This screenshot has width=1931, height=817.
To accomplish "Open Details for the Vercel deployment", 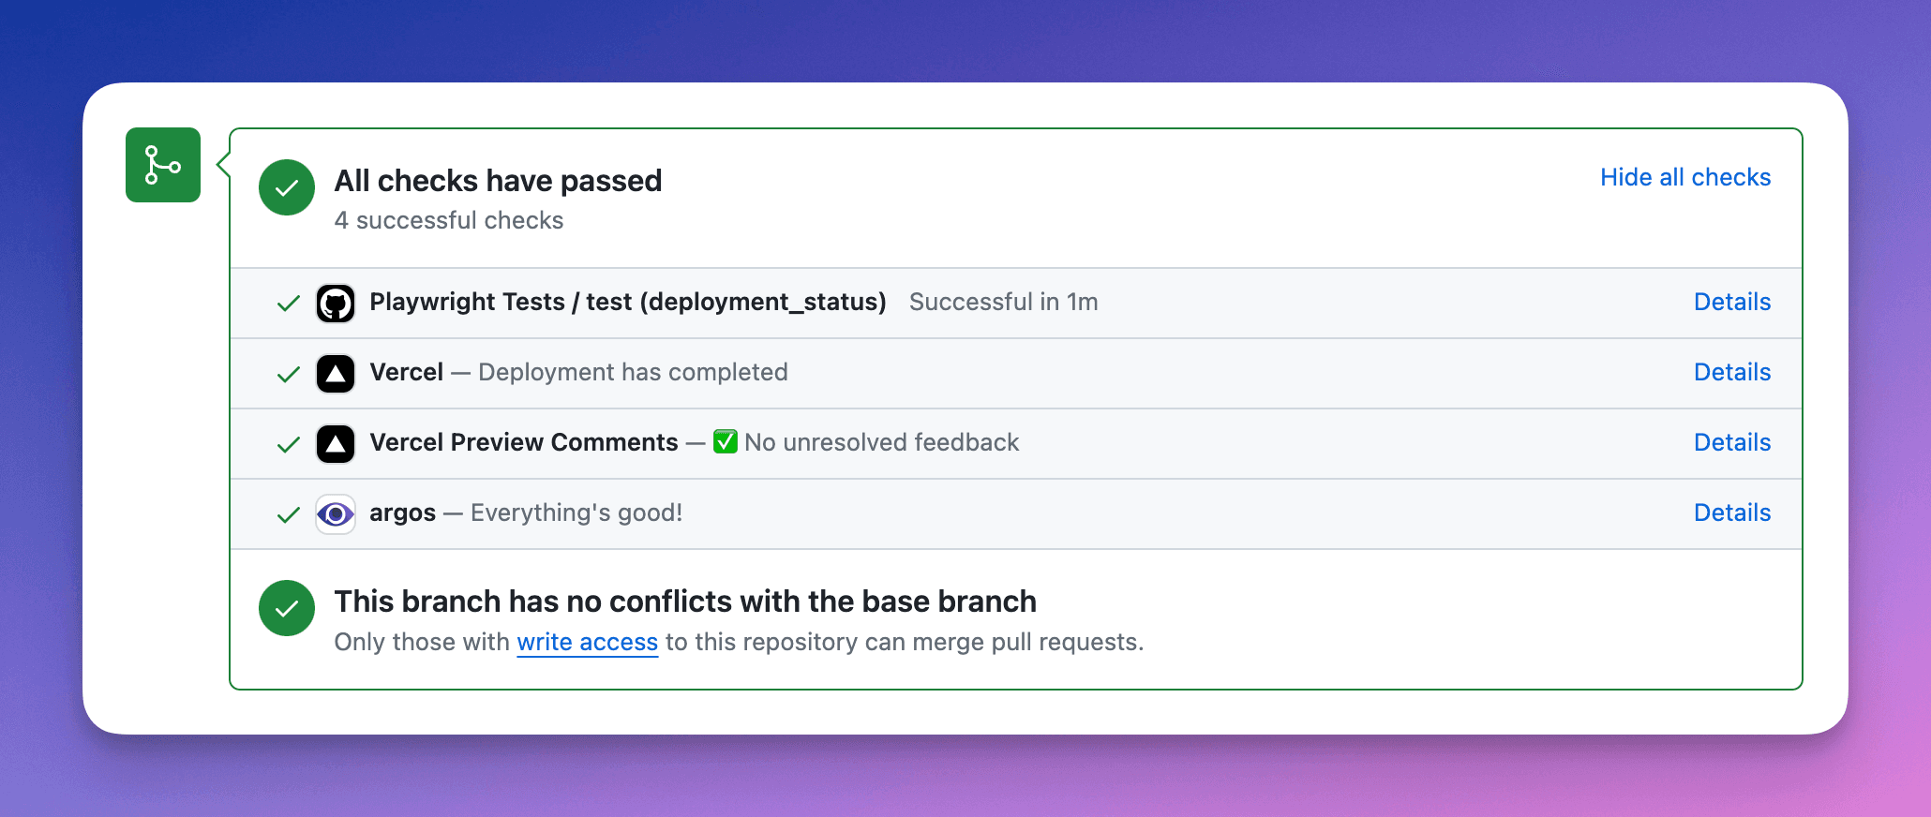I will click(1731, 372).
